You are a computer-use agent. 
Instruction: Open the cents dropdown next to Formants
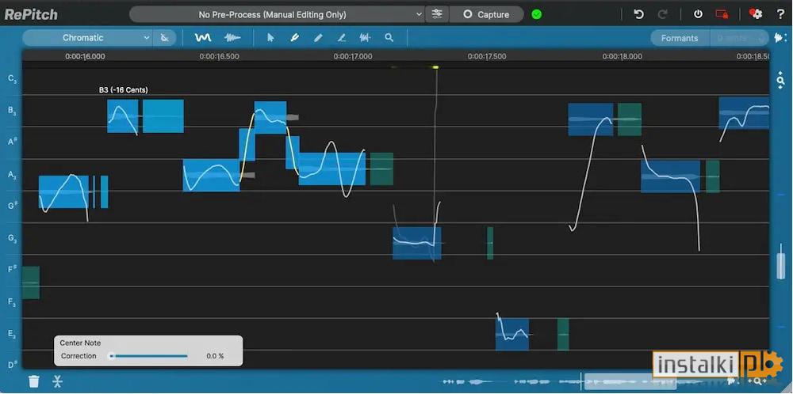(x=739, y=38)
